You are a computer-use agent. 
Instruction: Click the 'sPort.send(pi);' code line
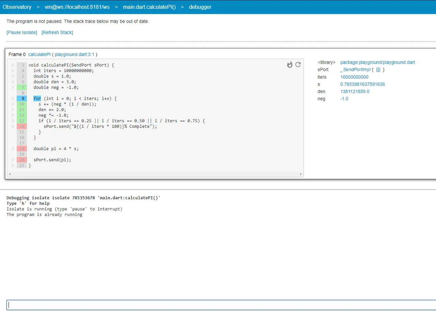[52, 160]
